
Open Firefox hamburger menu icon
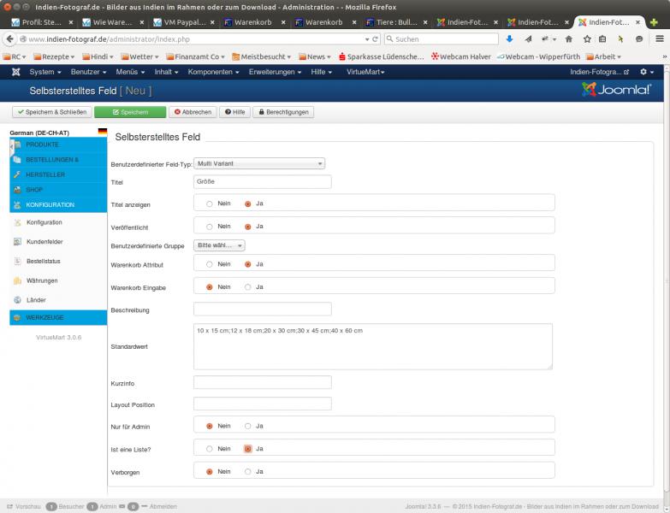pyautogui.click(x=658, y=39)
